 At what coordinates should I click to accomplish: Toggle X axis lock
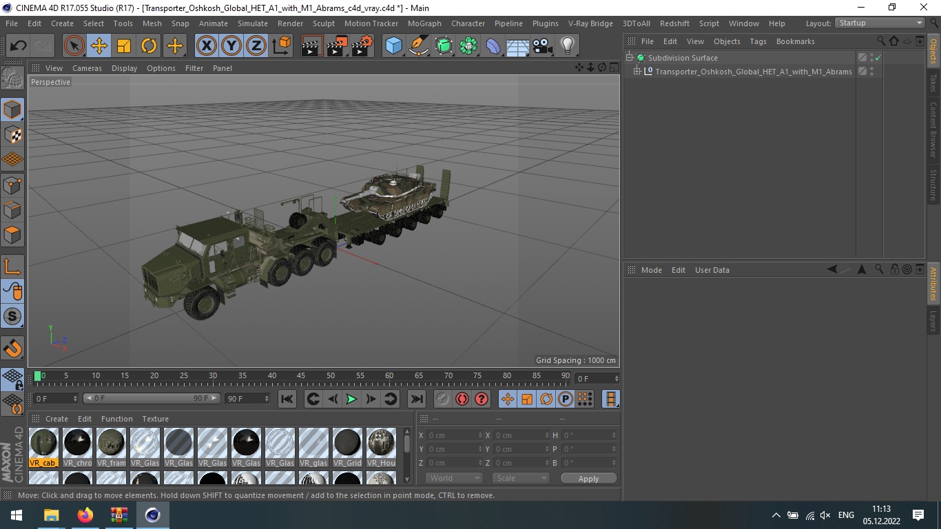tap(206, 46)
